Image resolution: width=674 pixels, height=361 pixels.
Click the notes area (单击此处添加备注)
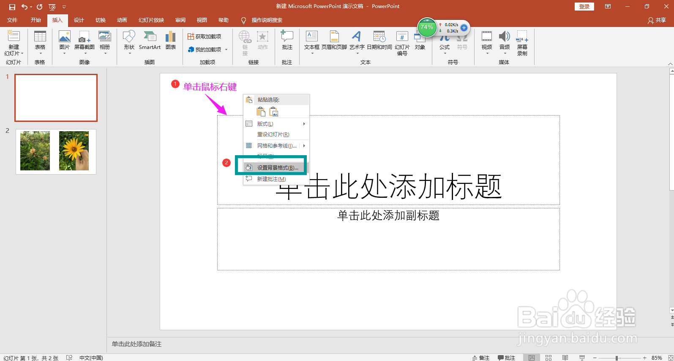point(136,344)
